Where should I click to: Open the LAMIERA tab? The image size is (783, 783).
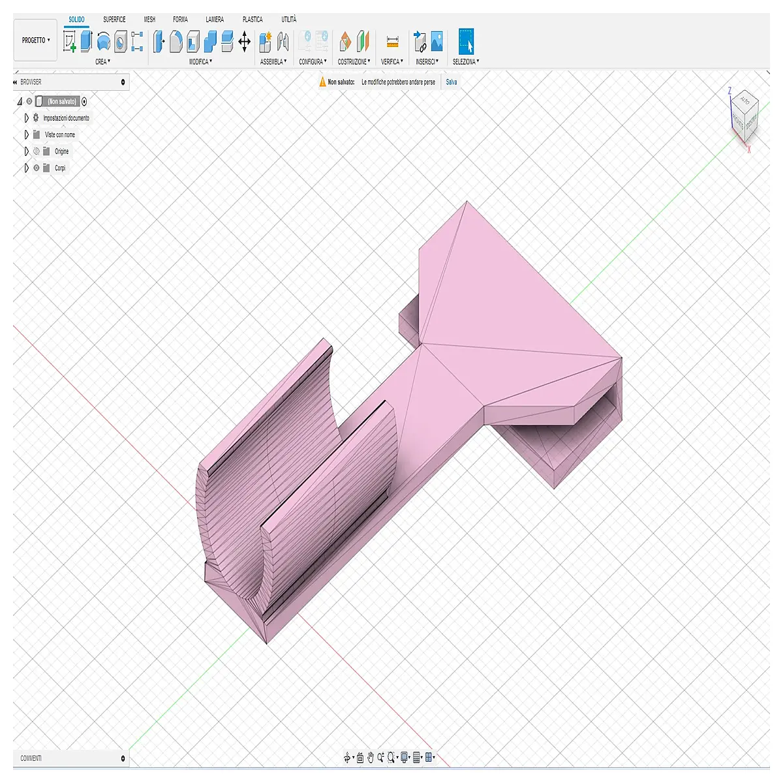(215, 20)
